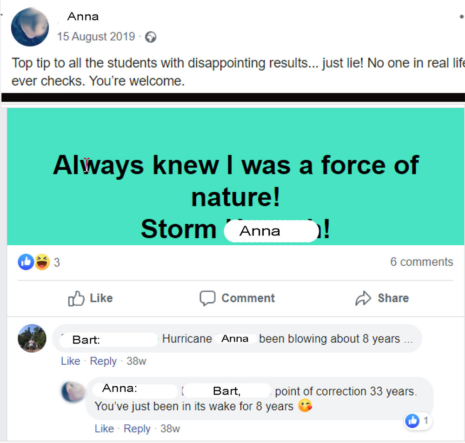Click the kiss emoji in Anna's reply

tap(305, 406)
